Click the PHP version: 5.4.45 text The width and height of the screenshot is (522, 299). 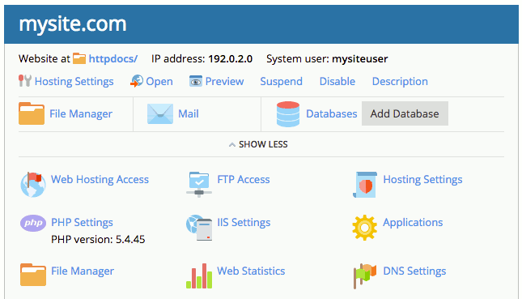98,239
